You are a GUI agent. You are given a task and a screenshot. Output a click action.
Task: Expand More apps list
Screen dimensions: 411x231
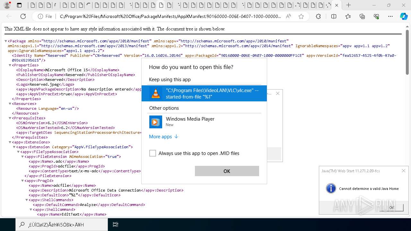pos(163,137)
